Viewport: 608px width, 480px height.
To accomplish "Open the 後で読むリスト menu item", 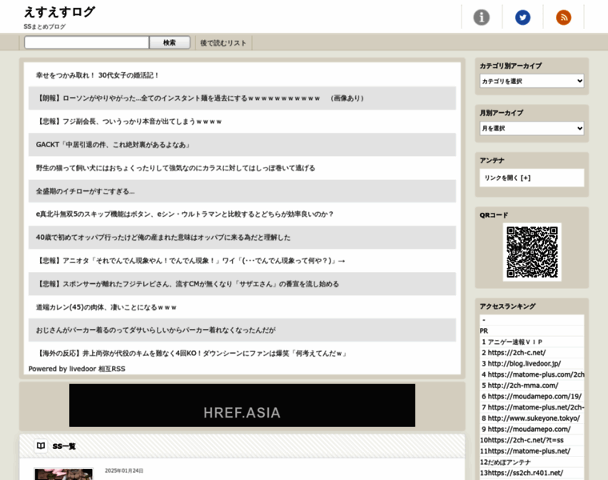I will tap(223, 43).
